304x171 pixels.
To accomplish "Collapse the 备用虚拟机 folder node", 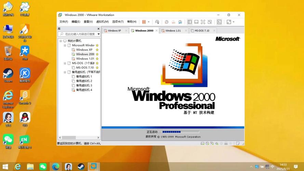I will point(65,72).
